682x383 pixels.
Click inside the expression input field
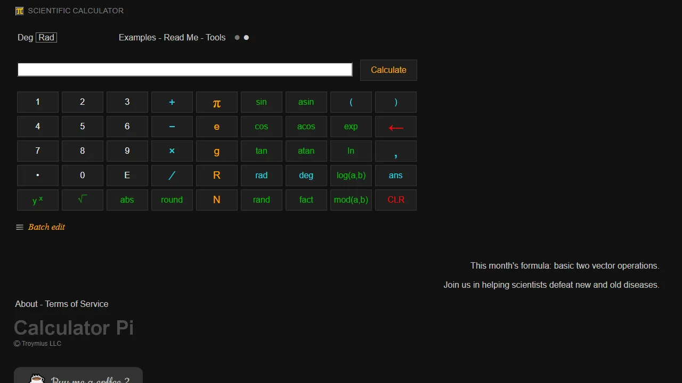click(x=185, y=69)
